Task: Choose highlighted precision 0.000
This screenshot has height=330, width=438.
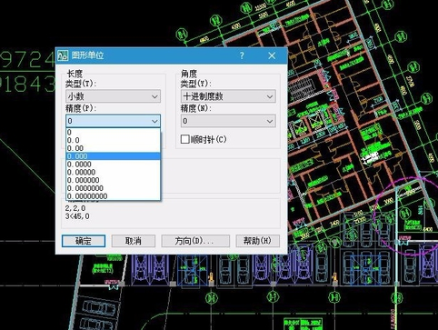Action: click(113, 156)
